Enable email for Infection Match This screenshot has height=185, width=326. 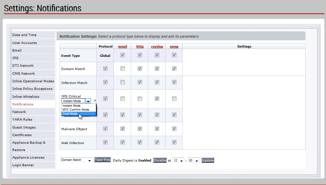click(123, 82)
